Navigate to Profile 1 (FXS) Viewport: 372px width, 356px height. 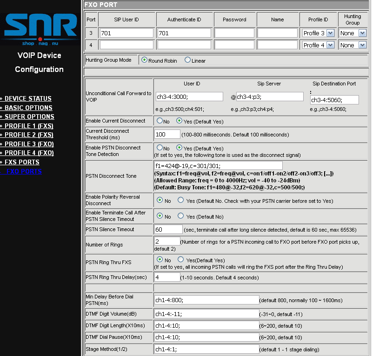click(x=29, y=126)
